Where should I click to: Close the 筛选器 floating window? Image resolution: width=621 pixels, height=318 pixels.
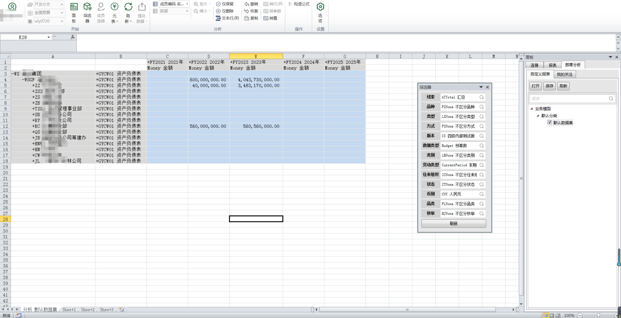click(487, 87)
